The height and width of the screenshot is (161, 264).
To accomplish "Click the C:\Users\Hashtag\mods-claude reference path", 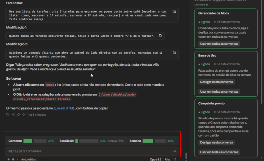I will coord(75,97).
